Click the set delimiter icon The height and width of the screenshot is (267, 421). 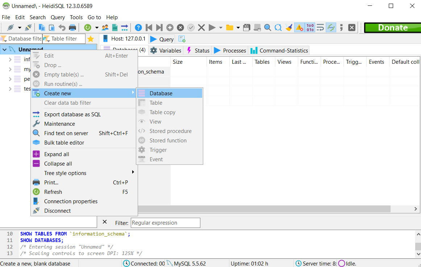pos(341,28)
